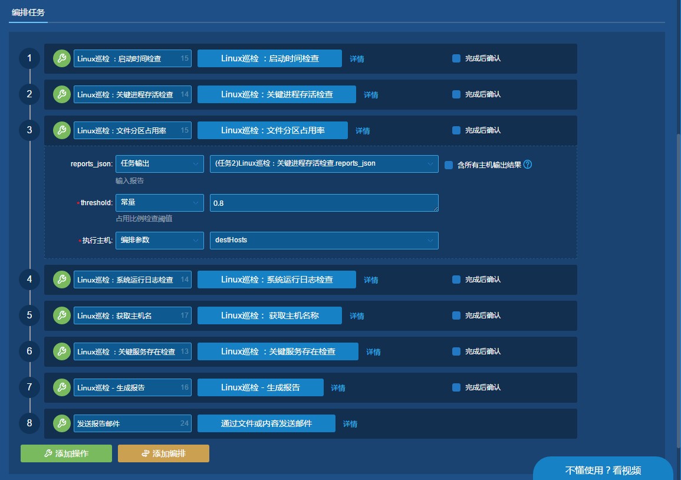681x480 pixels.
Task: Click 详情 link for 生成报告
Action: (x=338, y=389)
